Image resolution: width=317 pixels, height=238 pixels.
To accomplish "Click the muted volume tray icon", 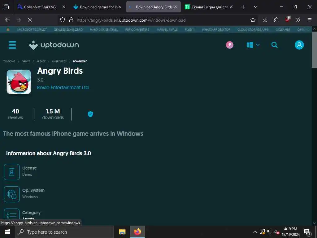I will [x=277, y=232].
